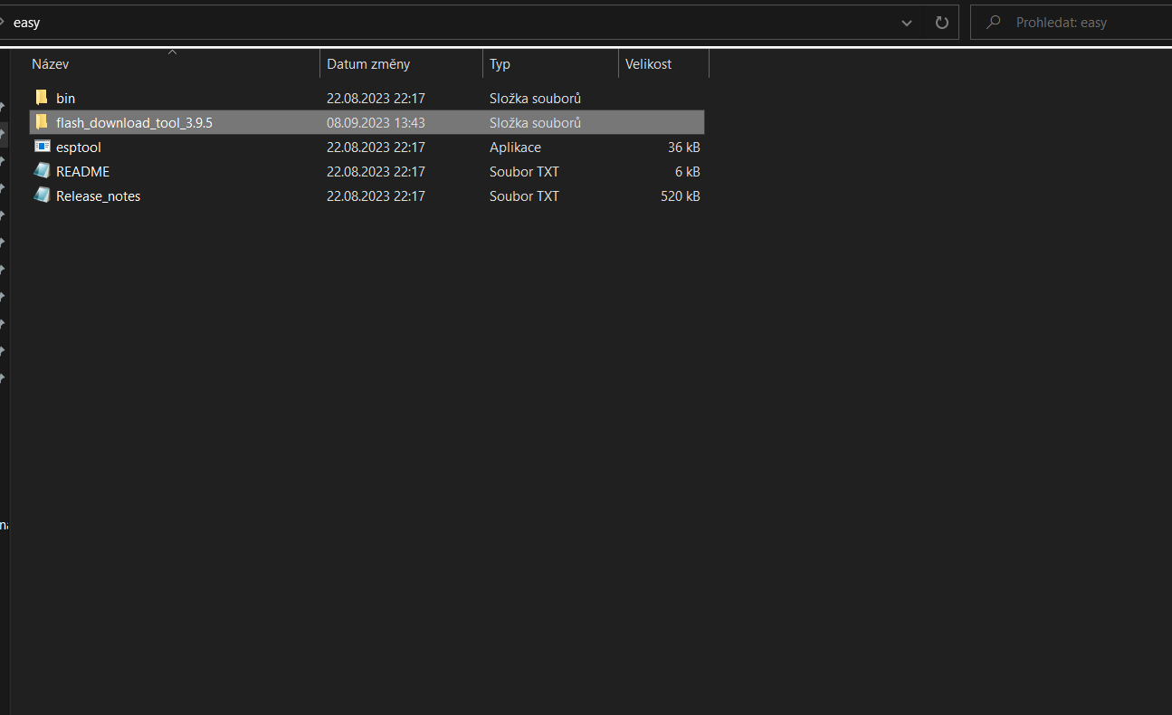Click the 520 kB size value

pyautogui.click(x=681, y=195)
